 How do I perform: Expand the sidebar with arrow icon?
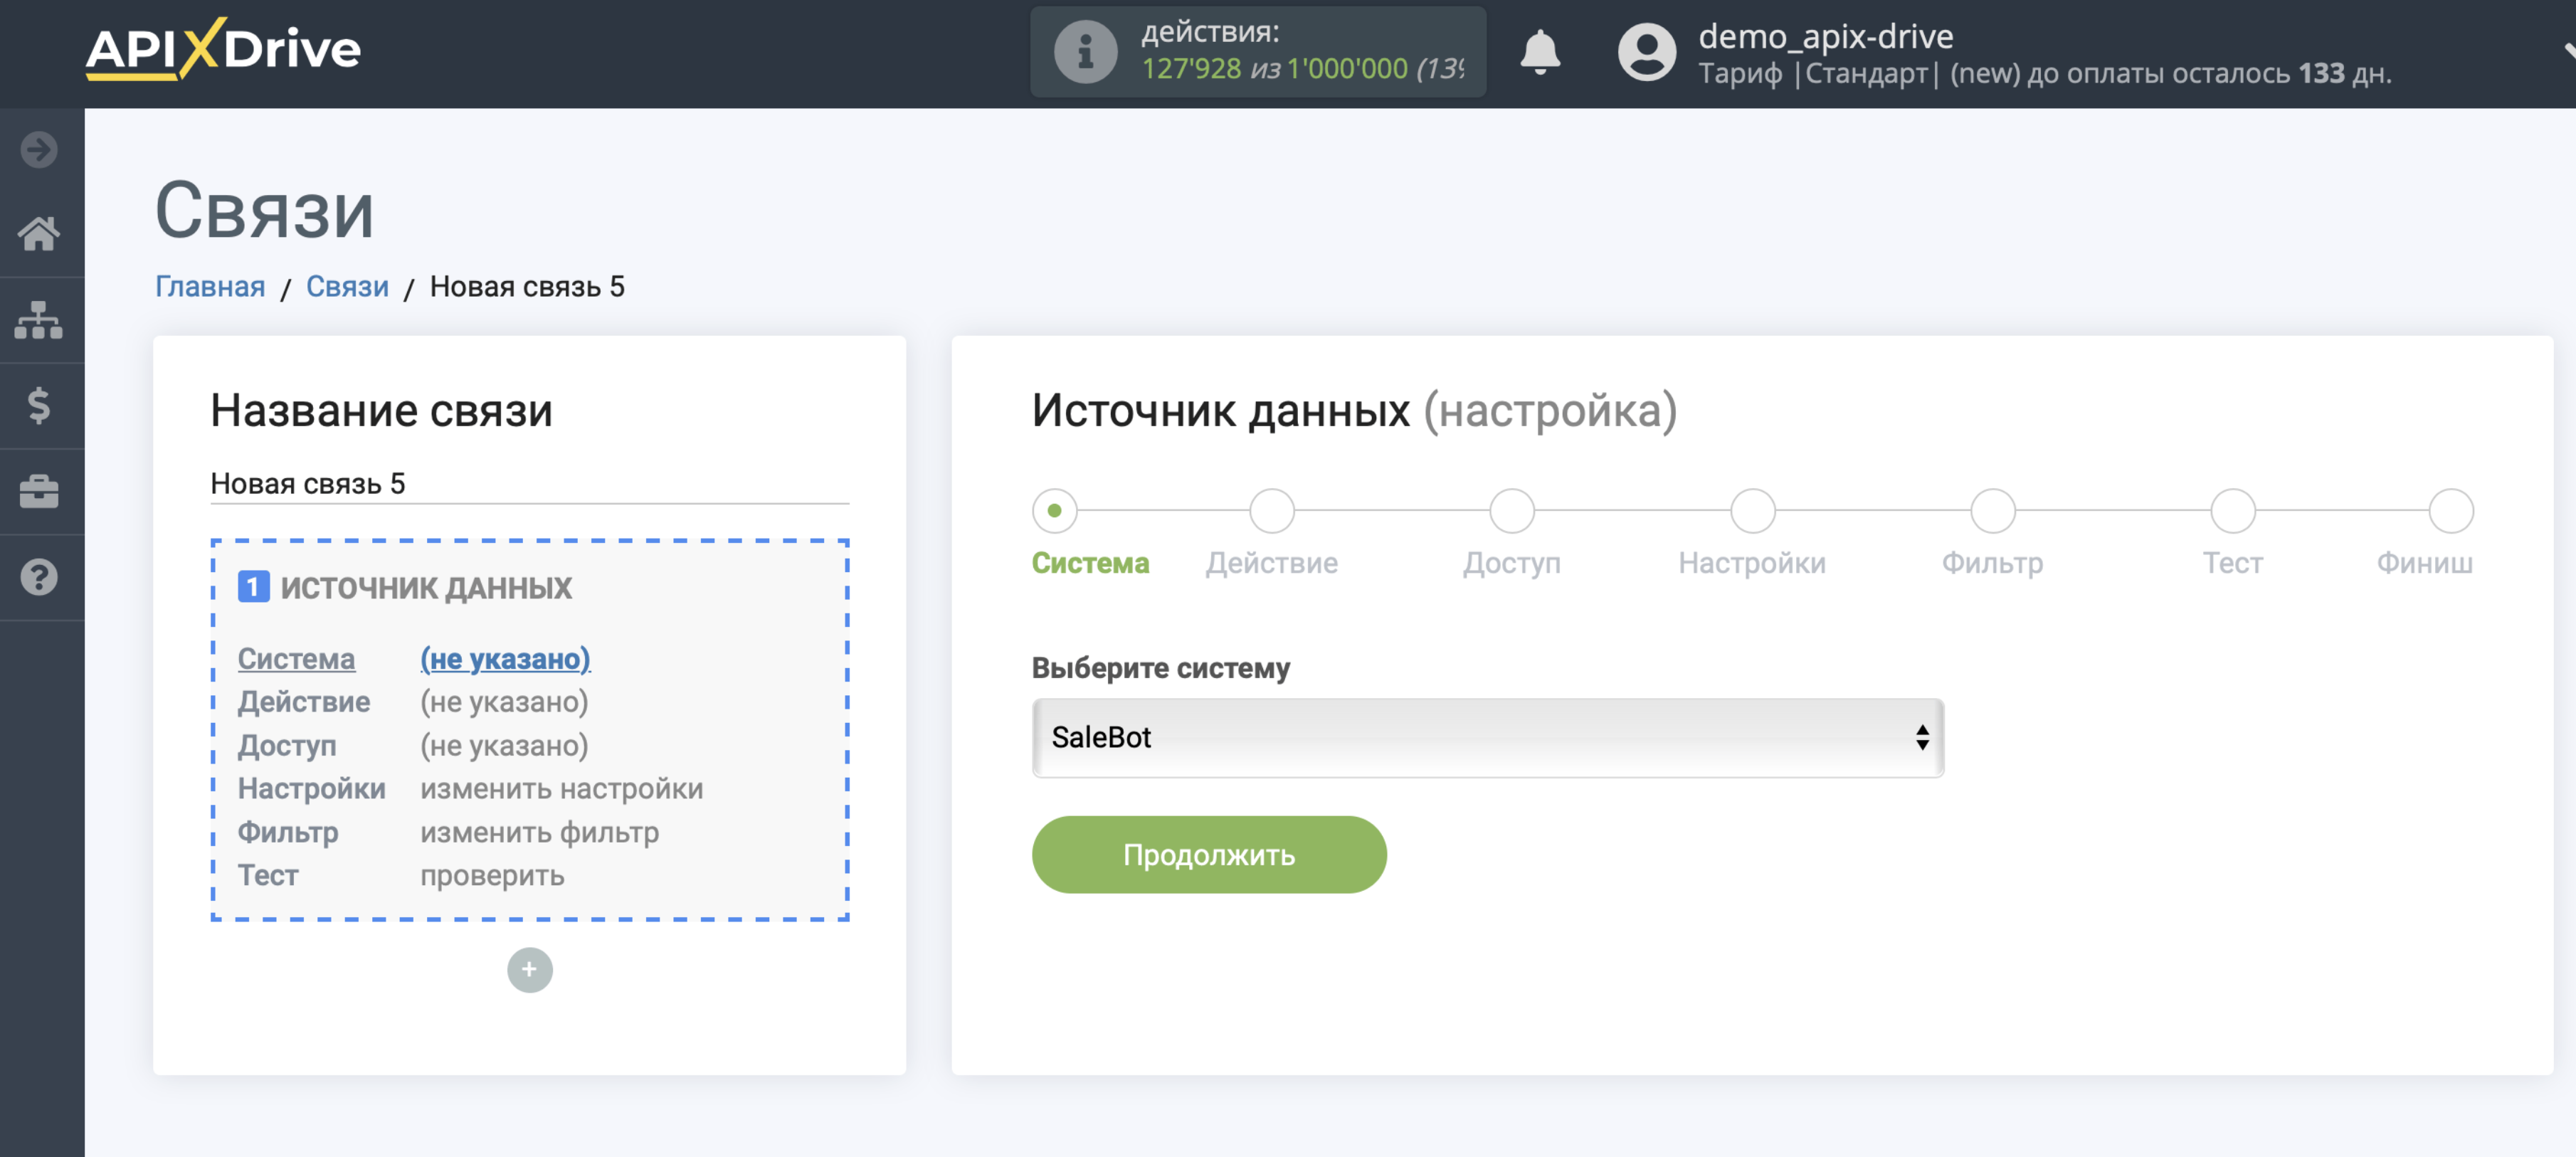39,150
